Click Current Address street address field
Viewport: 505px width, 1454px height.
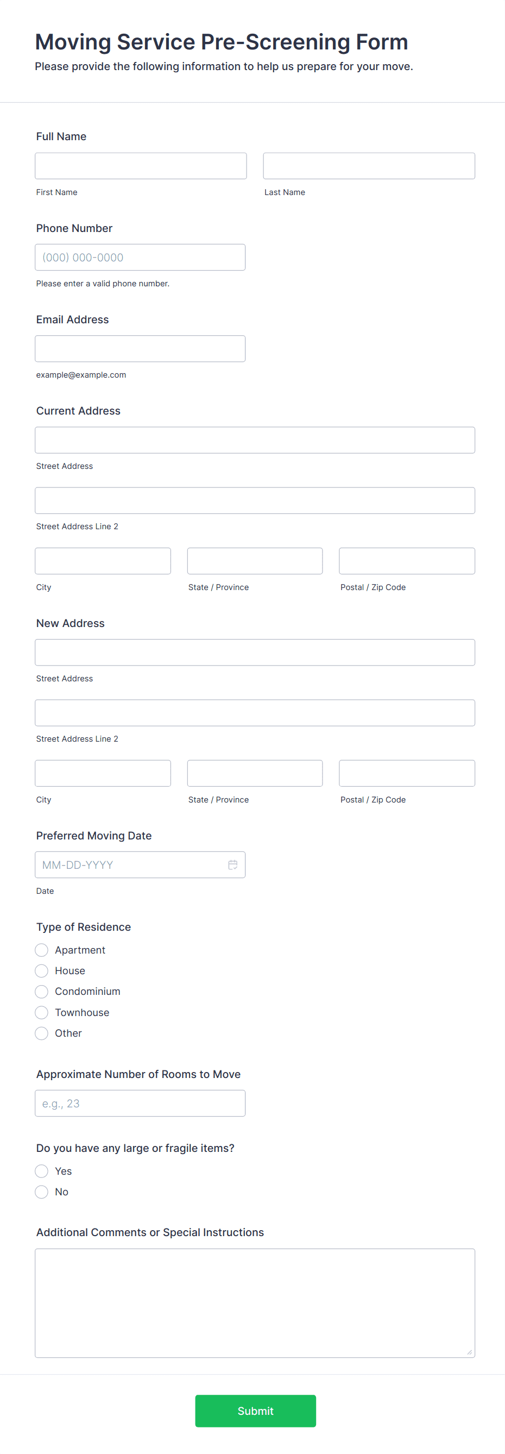(x=255, y=440)
